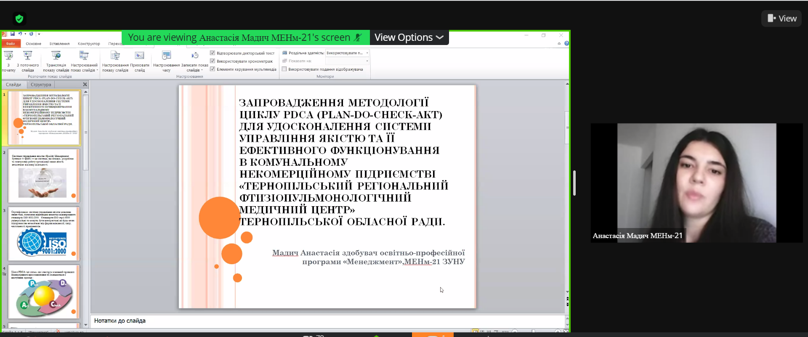808x337 pixels.
Task: Click the Save icon in quick access toolbar
Action: 13,34
